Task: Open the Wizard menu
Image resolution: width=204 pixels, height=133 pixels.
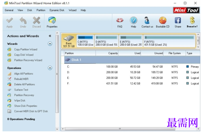Action: [72, 10]
